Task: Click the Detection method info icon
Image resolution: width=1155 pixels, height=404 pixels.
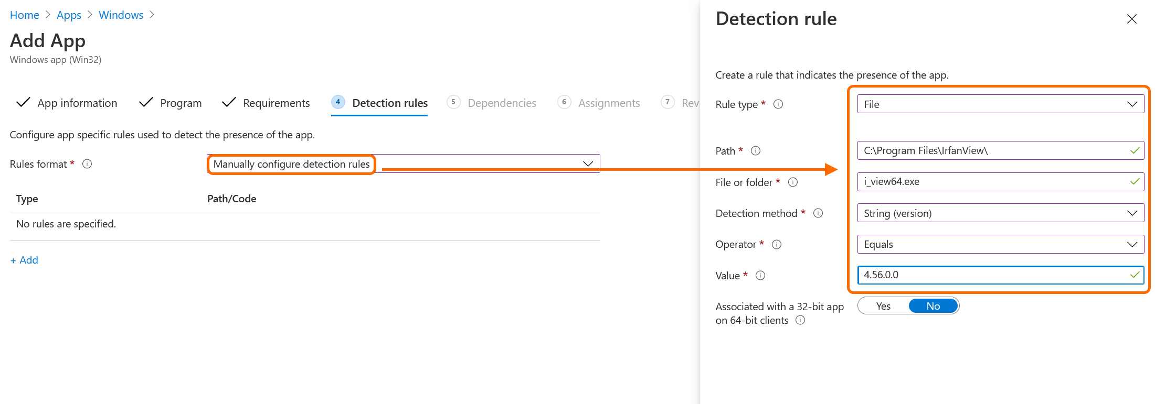Action: (818, 213)
